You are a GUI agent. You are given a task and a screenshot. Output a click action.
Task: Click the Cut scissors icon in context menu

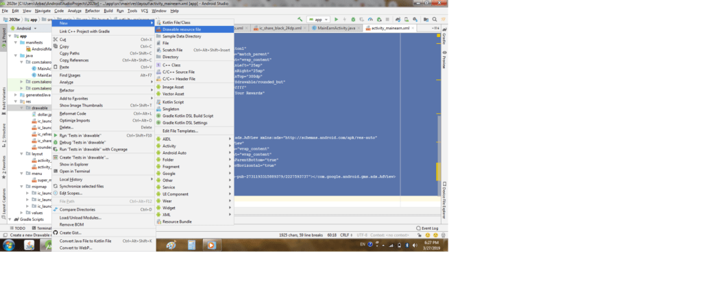click(56, 40)
